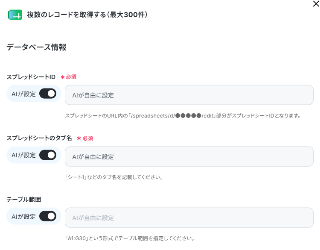This screenshot has height=250, width=320.
Task: Click the 必須 marker beside タブ名
Action: 85,138
